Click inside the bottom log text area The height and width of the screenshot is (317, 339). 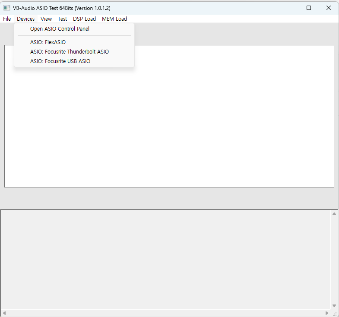(165, 260)
